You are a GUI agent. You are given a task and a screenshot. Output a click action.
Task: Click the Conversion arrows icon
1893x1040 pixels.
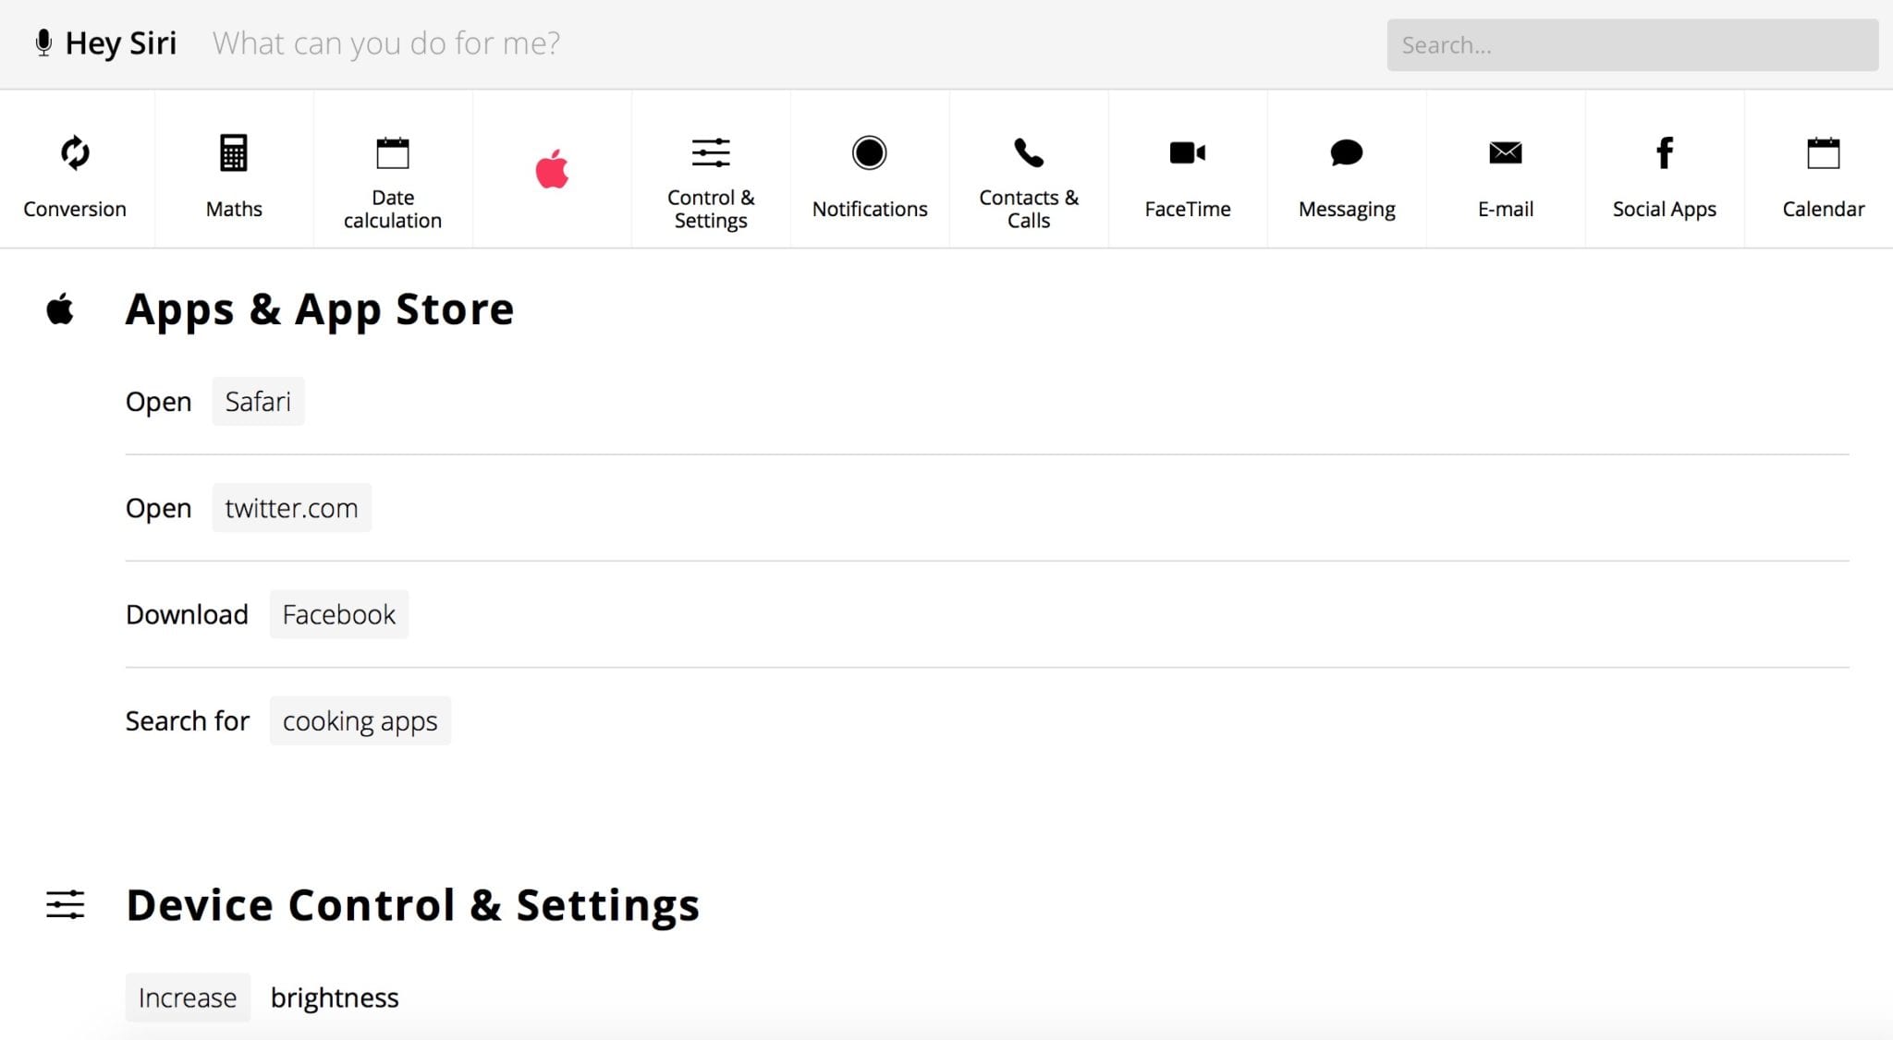[75, 152]
